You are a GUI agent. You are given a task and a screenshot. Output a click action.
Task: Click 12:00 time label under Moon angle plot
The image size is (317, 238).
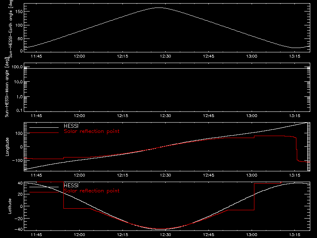click(80, 116)
